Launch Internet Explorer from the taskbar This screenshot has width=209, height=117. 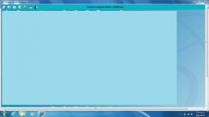point(14,114)
